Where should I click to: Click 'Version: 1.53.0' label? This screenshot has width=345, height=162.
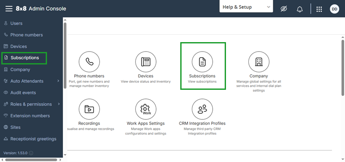(x=16, y=153)
